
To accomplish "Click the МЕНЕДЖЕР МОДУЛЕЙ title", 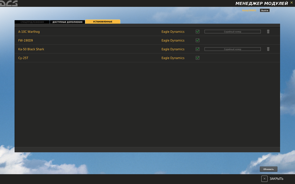I will [262, 3].
